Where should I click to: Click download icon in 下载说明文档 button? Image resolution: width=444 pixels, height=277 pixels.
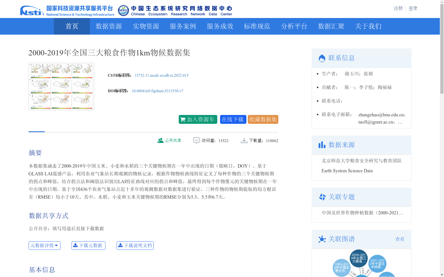[120, 245]
